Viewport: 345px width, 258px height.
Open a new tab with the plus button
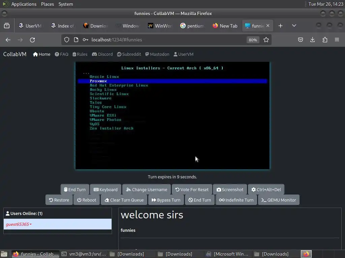pos(280,26)
